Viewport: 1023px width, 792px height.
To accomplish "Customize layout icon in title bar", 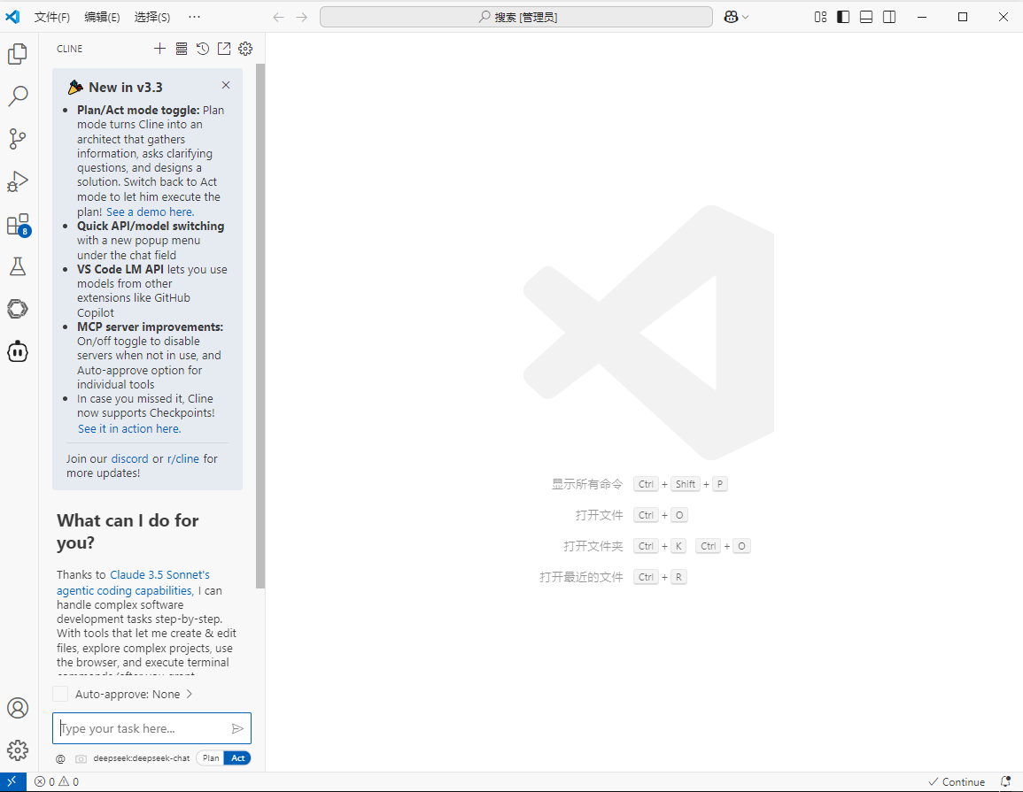I will click(821, 17).
